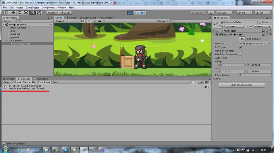
Task: Open the GameObject menu
Action: 32,8
